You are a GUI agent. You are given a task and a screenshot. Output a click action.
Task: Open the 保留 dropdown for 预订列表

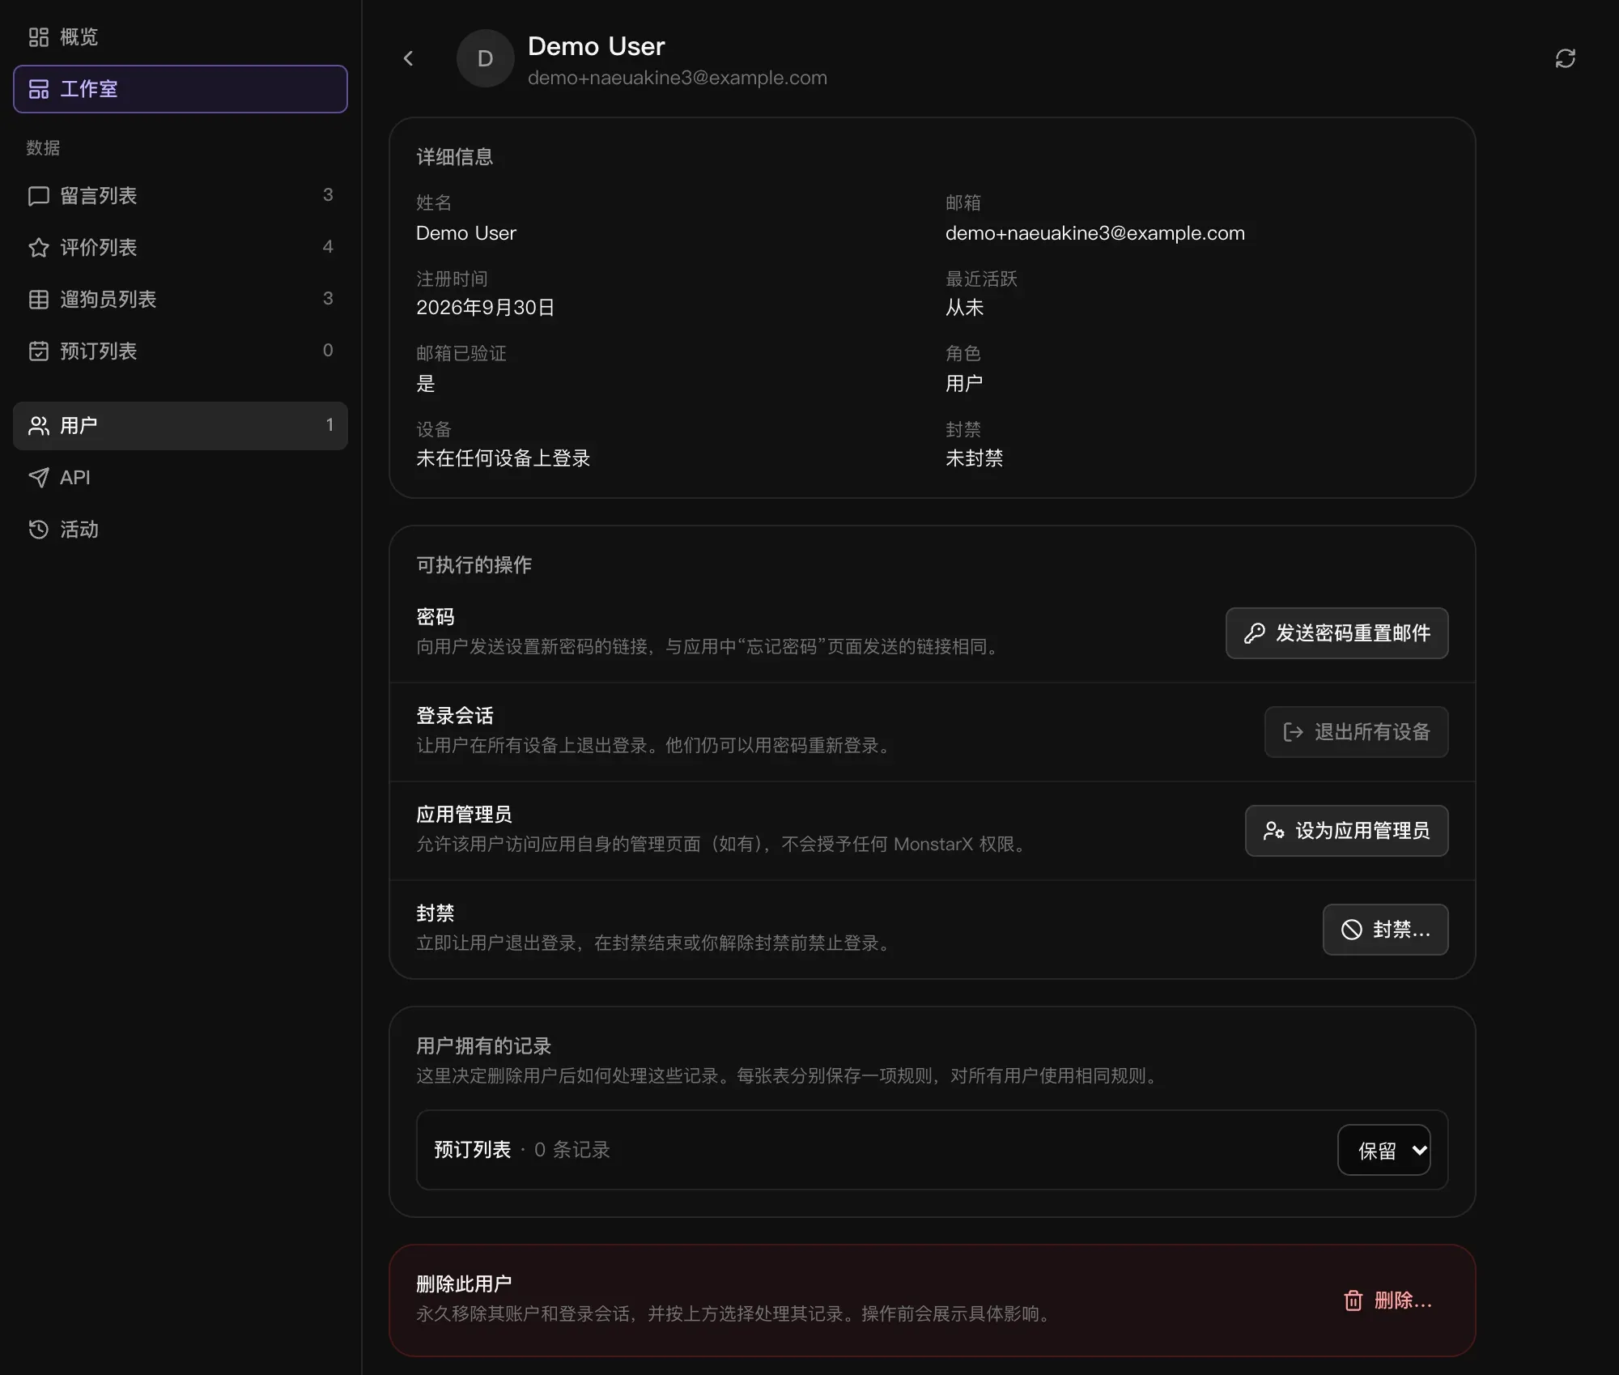coord(1383,1150)
